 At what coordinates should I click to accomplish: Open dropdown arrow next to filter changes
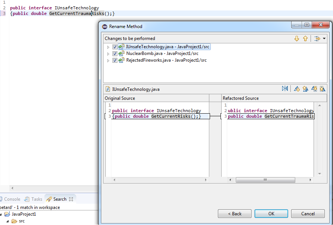coord(324,38)
